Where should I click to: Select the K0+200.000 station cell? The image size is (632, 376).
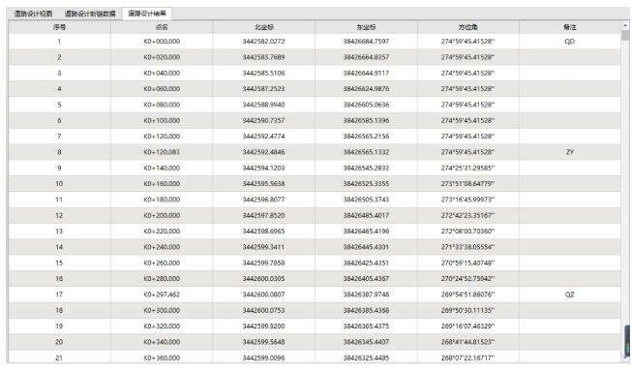pyautogui.click(x=162, y=215)
